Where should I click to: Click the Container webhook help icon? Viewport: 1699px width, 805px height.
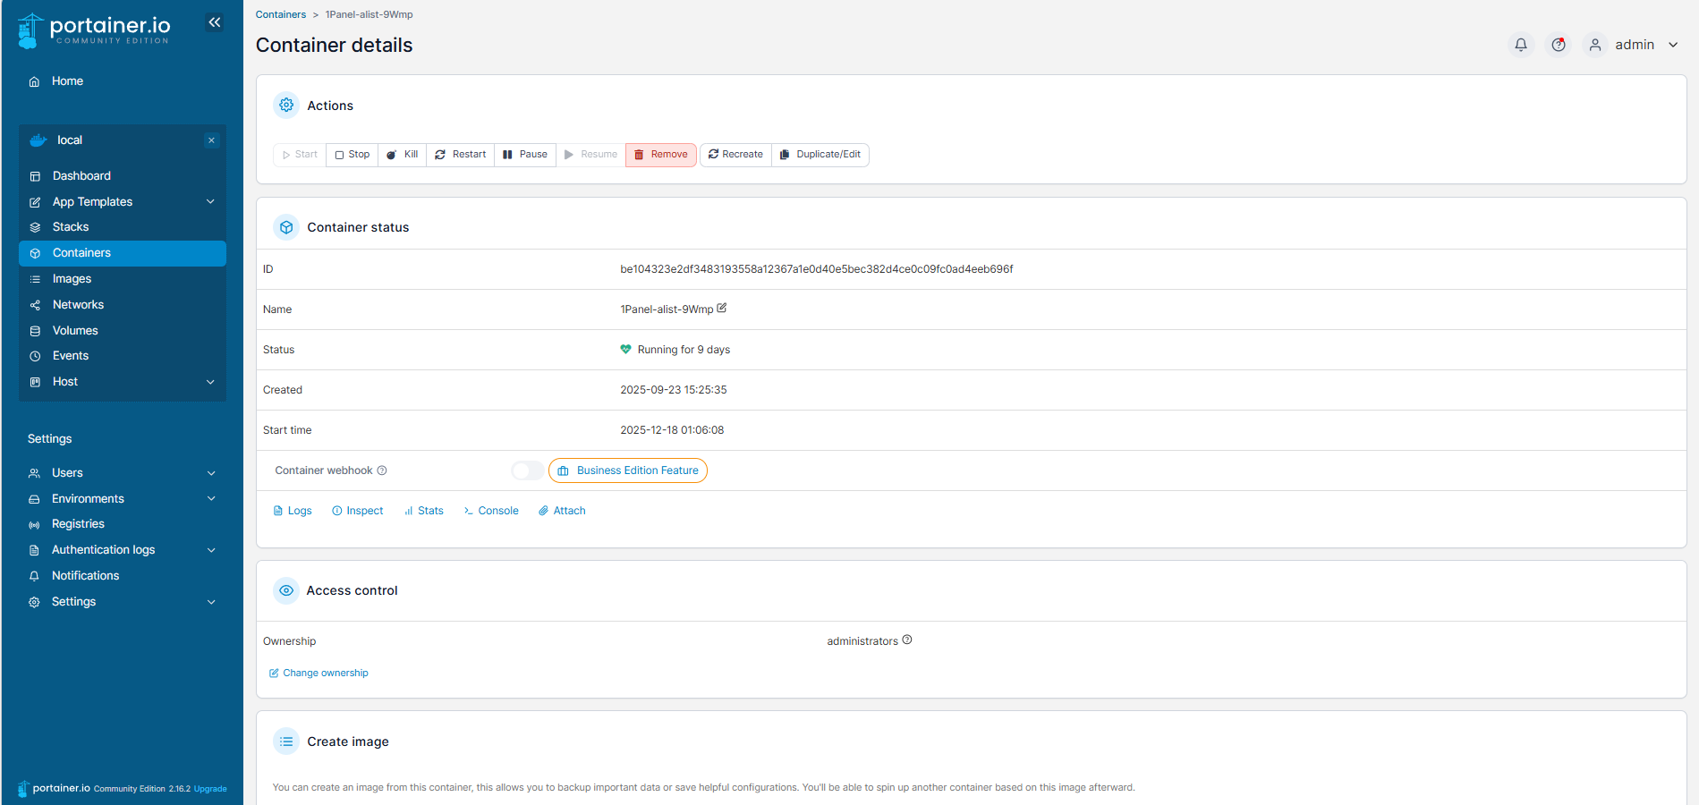pos(382,470)
